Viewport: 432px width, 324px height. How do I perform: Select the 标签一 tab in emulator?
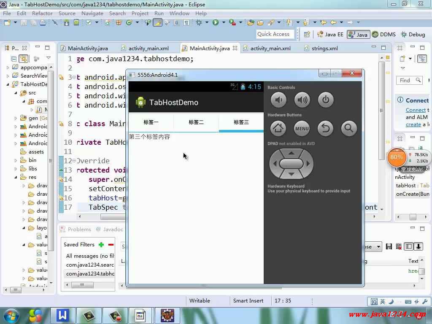(151, 122)
